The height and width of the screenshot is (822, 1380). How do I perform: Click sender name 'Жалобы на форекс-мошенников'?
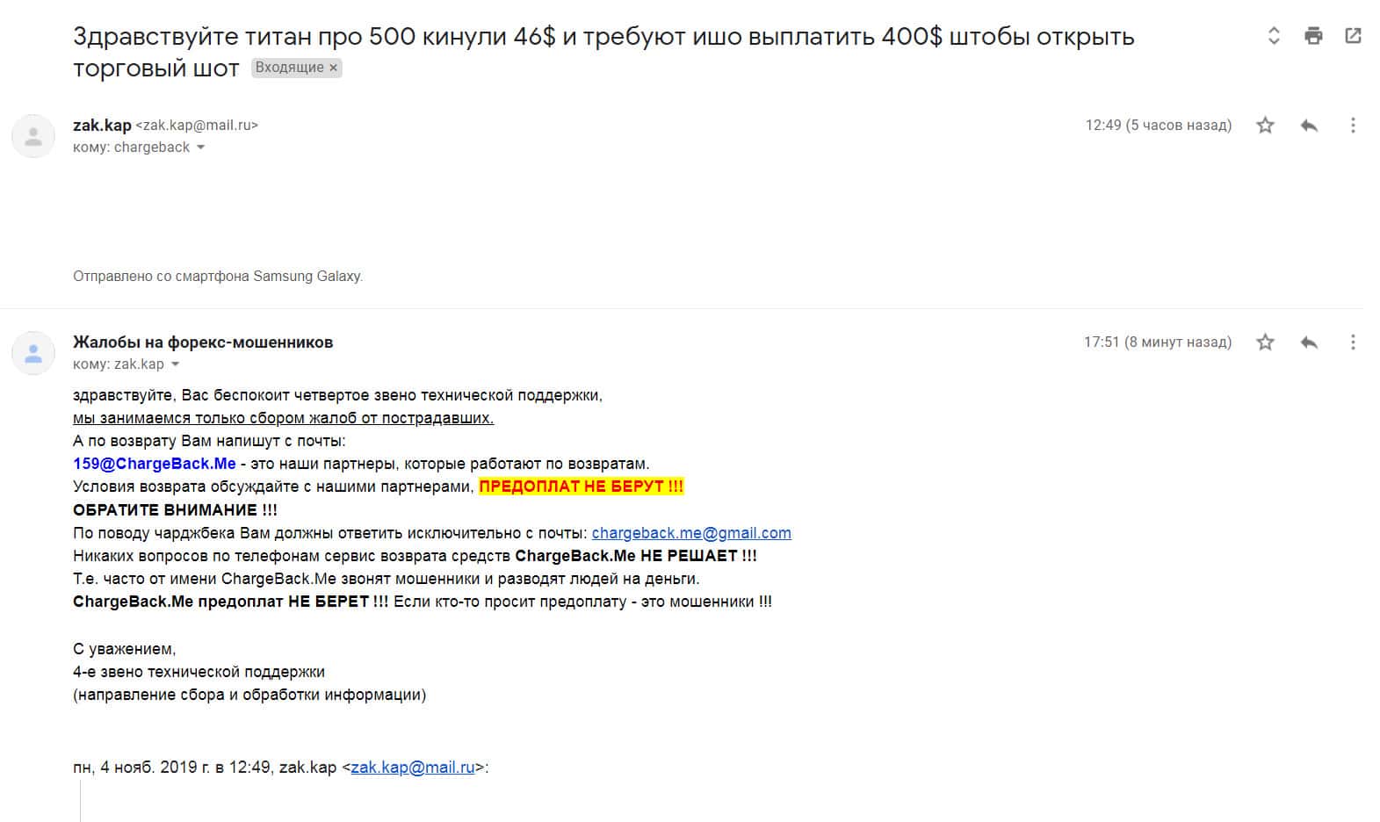pos(203,342)
